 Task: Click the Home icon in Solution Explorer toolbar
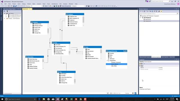click(x=144, y=11)
